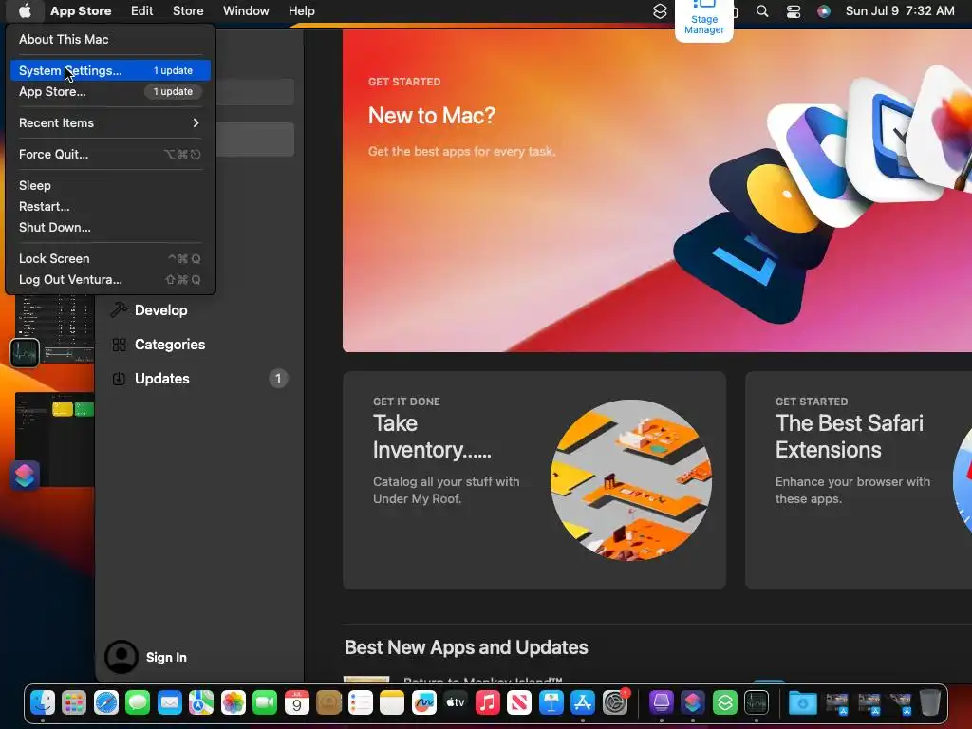
Task: Open FaceTime from the Dock
Action: pyautogui.click(x=265, y=702)
